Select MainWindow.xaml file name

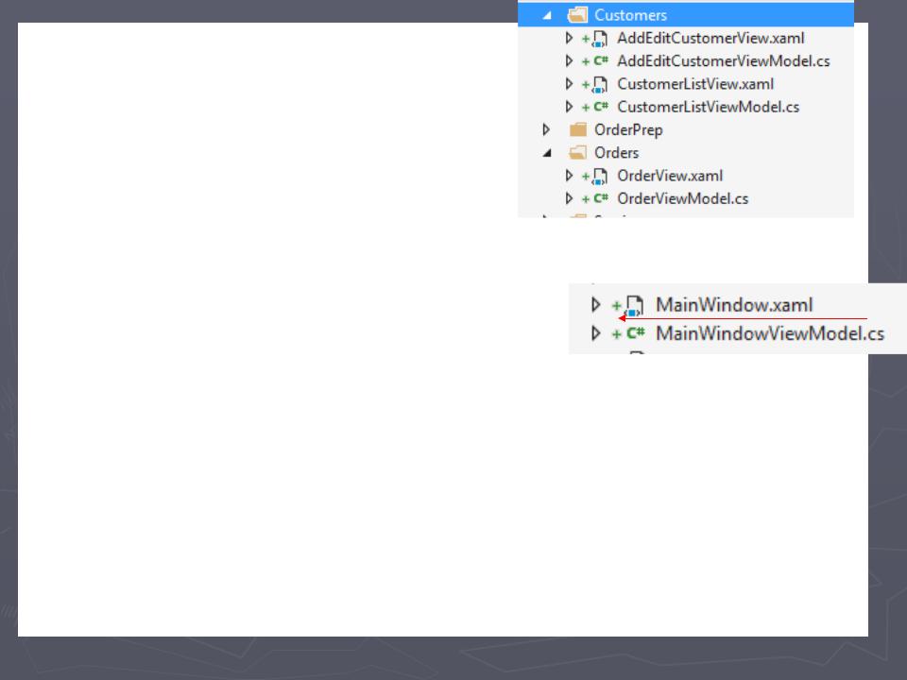pyautogui.click(x=734, y=305)
